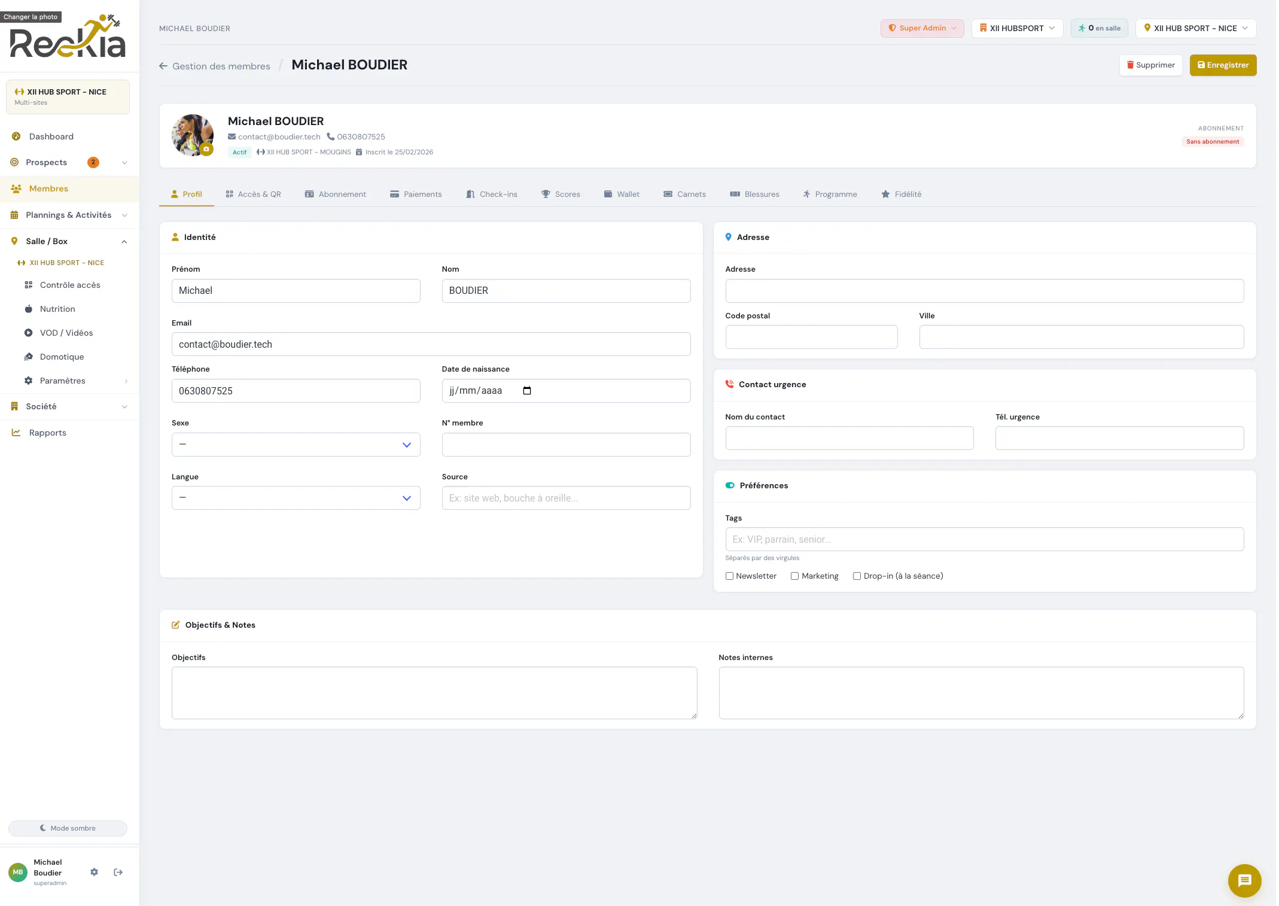1279x906 pixels.
Task: Click the Reekia logo
Action: click(x=68, y=37)
